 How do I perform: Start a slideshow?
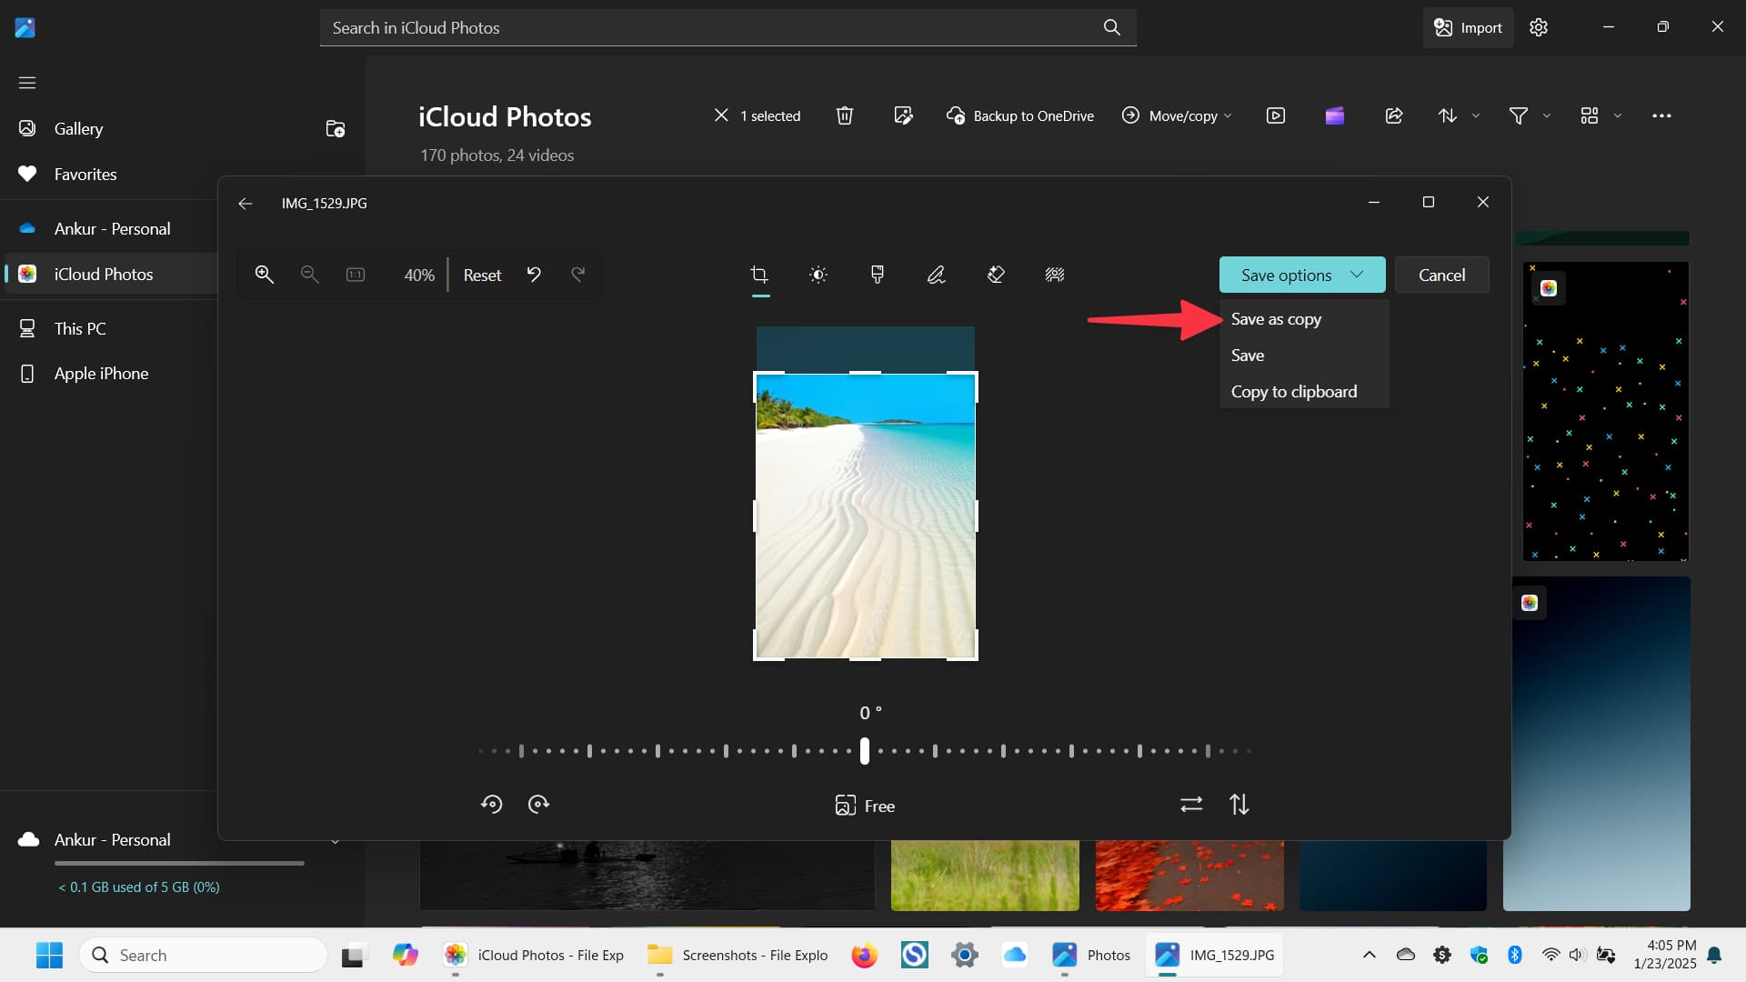(x=1276, y=115)
